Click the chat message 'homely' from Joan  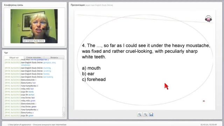pyautogui.click(x=46, y=74)
